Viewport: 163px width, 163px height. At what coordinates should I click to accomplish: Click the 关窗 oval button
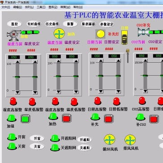pyautogui.click(x=37, y=146)
